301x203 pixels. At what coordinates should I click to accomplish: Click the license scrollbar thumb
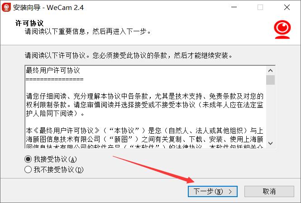click(271, 80)
